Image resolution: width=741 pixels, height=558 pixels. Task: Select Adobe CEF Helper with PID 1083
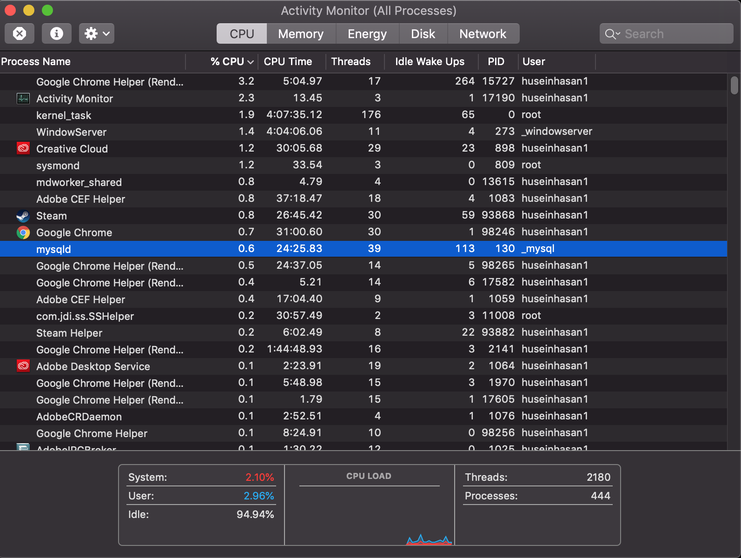click(x=364, y=199)
